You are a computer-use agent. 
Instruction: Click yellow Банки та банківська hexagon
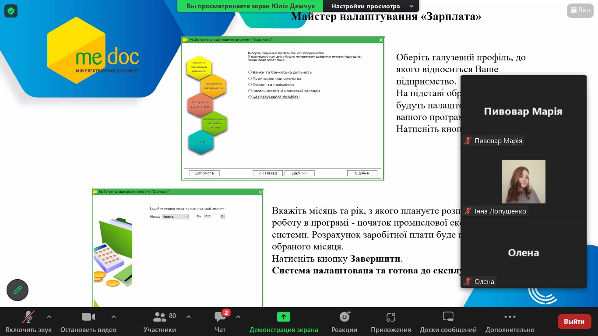tap(199, 68)
